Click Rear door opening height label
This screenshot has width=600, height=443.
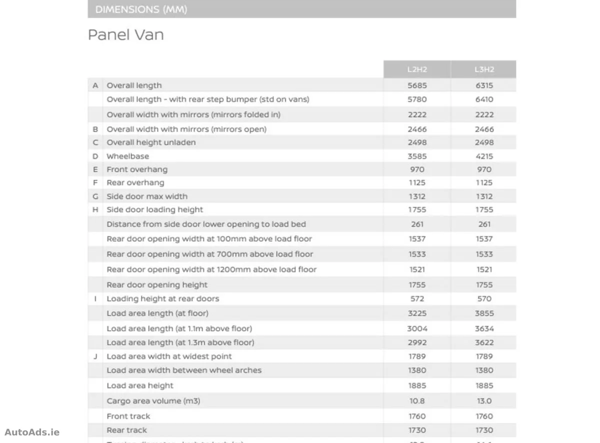(x=157, y=285)
